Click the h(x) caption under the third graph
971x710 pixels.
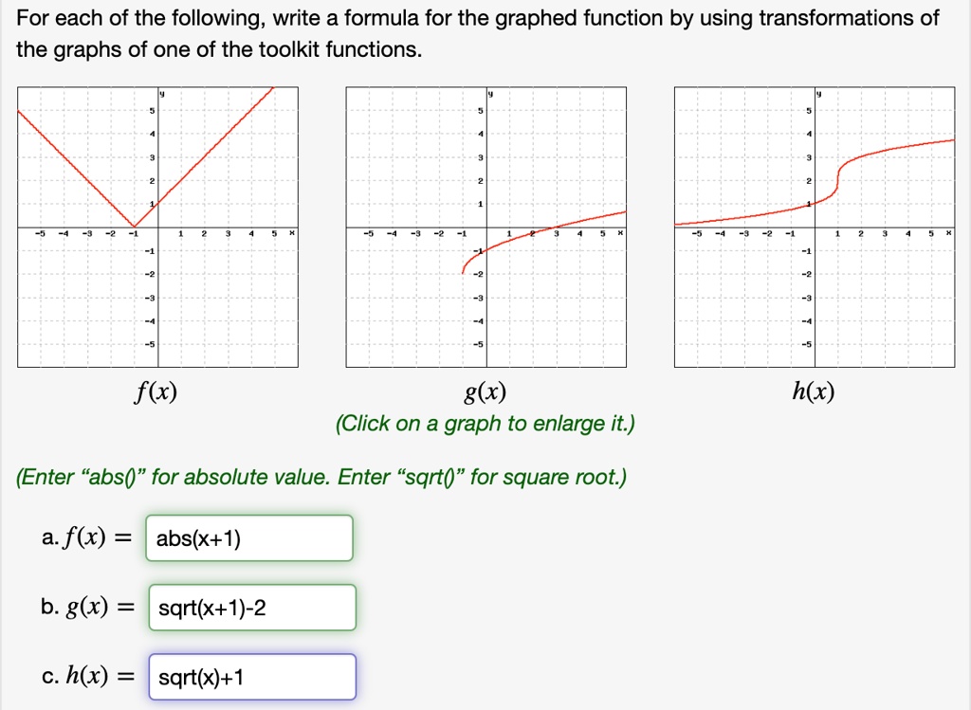tap(815, 391)
